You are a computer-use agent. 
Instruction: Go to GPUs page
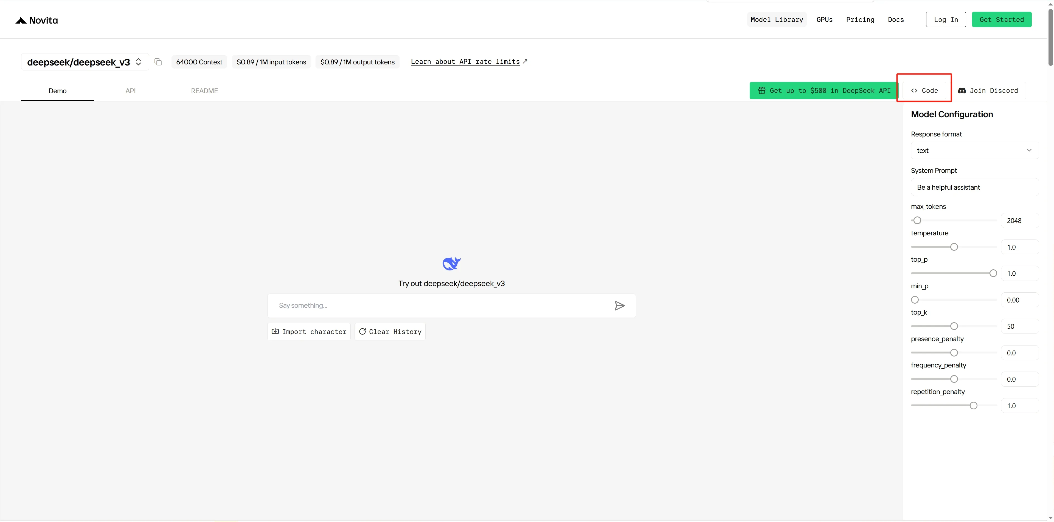point(825,20)
